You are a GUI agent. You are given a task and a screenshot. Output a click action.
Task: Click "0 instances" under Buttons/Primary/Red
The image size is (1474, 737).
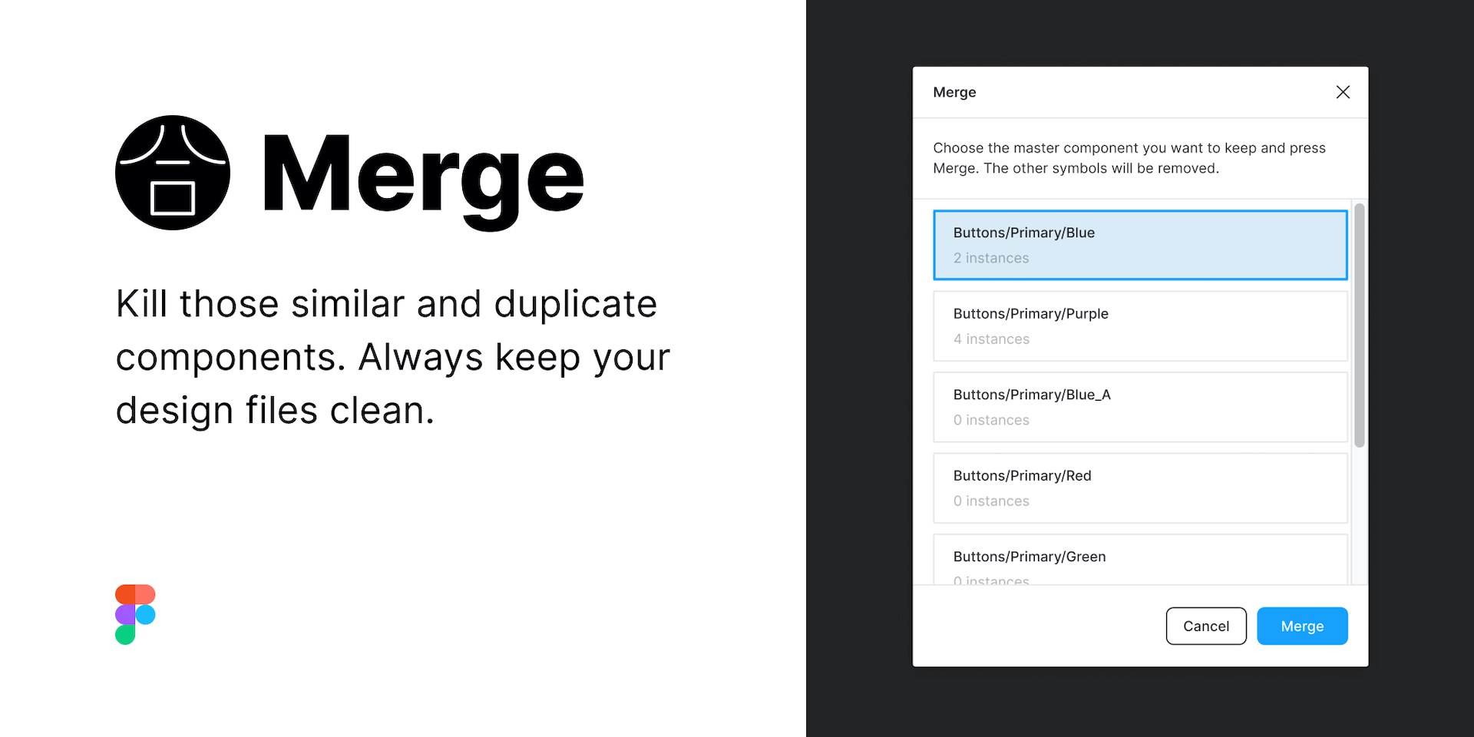[991, 501]
